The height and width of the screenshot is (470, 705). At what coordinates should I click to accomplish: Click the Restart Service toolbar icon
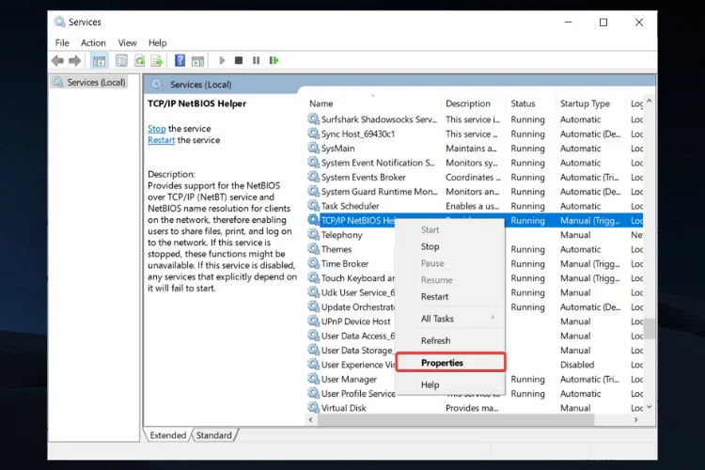(274, 60)
